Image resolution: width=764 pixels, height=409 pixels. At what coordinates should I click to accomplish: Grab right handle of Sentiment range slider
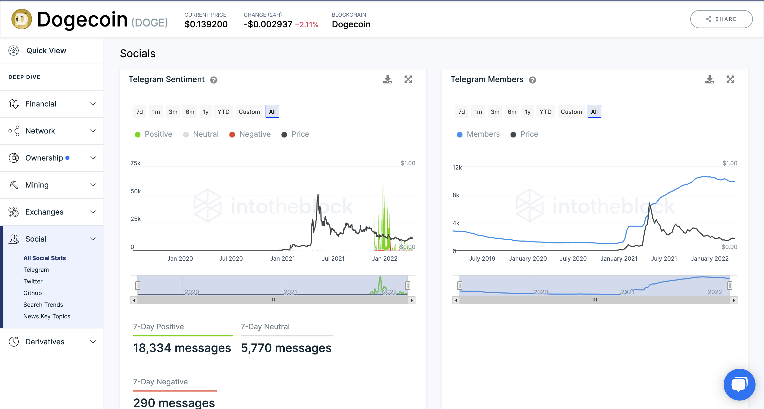tap(408, 286)
